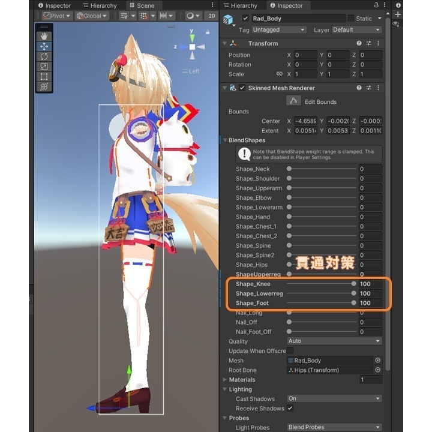This screenshot has width=432, height=432.
Task: Click the GameObject cube icon
Action: [228, 20]
